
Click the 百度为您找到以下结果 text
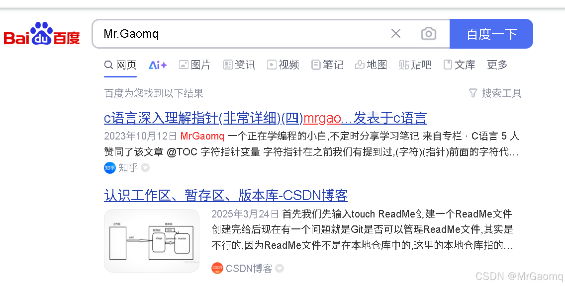[x=154, y=93]
